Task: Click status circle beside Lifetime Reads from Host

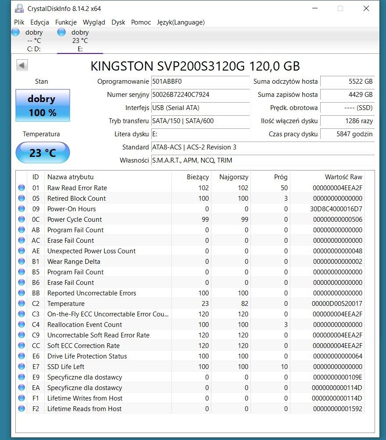Action: 21,409
